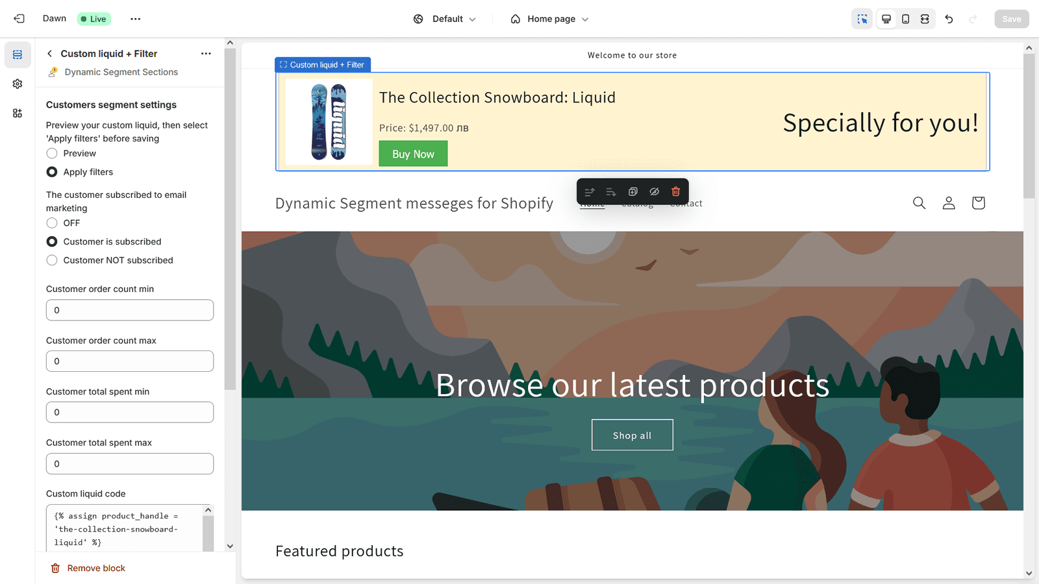Hide the block using the eye icon

[x=654, y=191]
